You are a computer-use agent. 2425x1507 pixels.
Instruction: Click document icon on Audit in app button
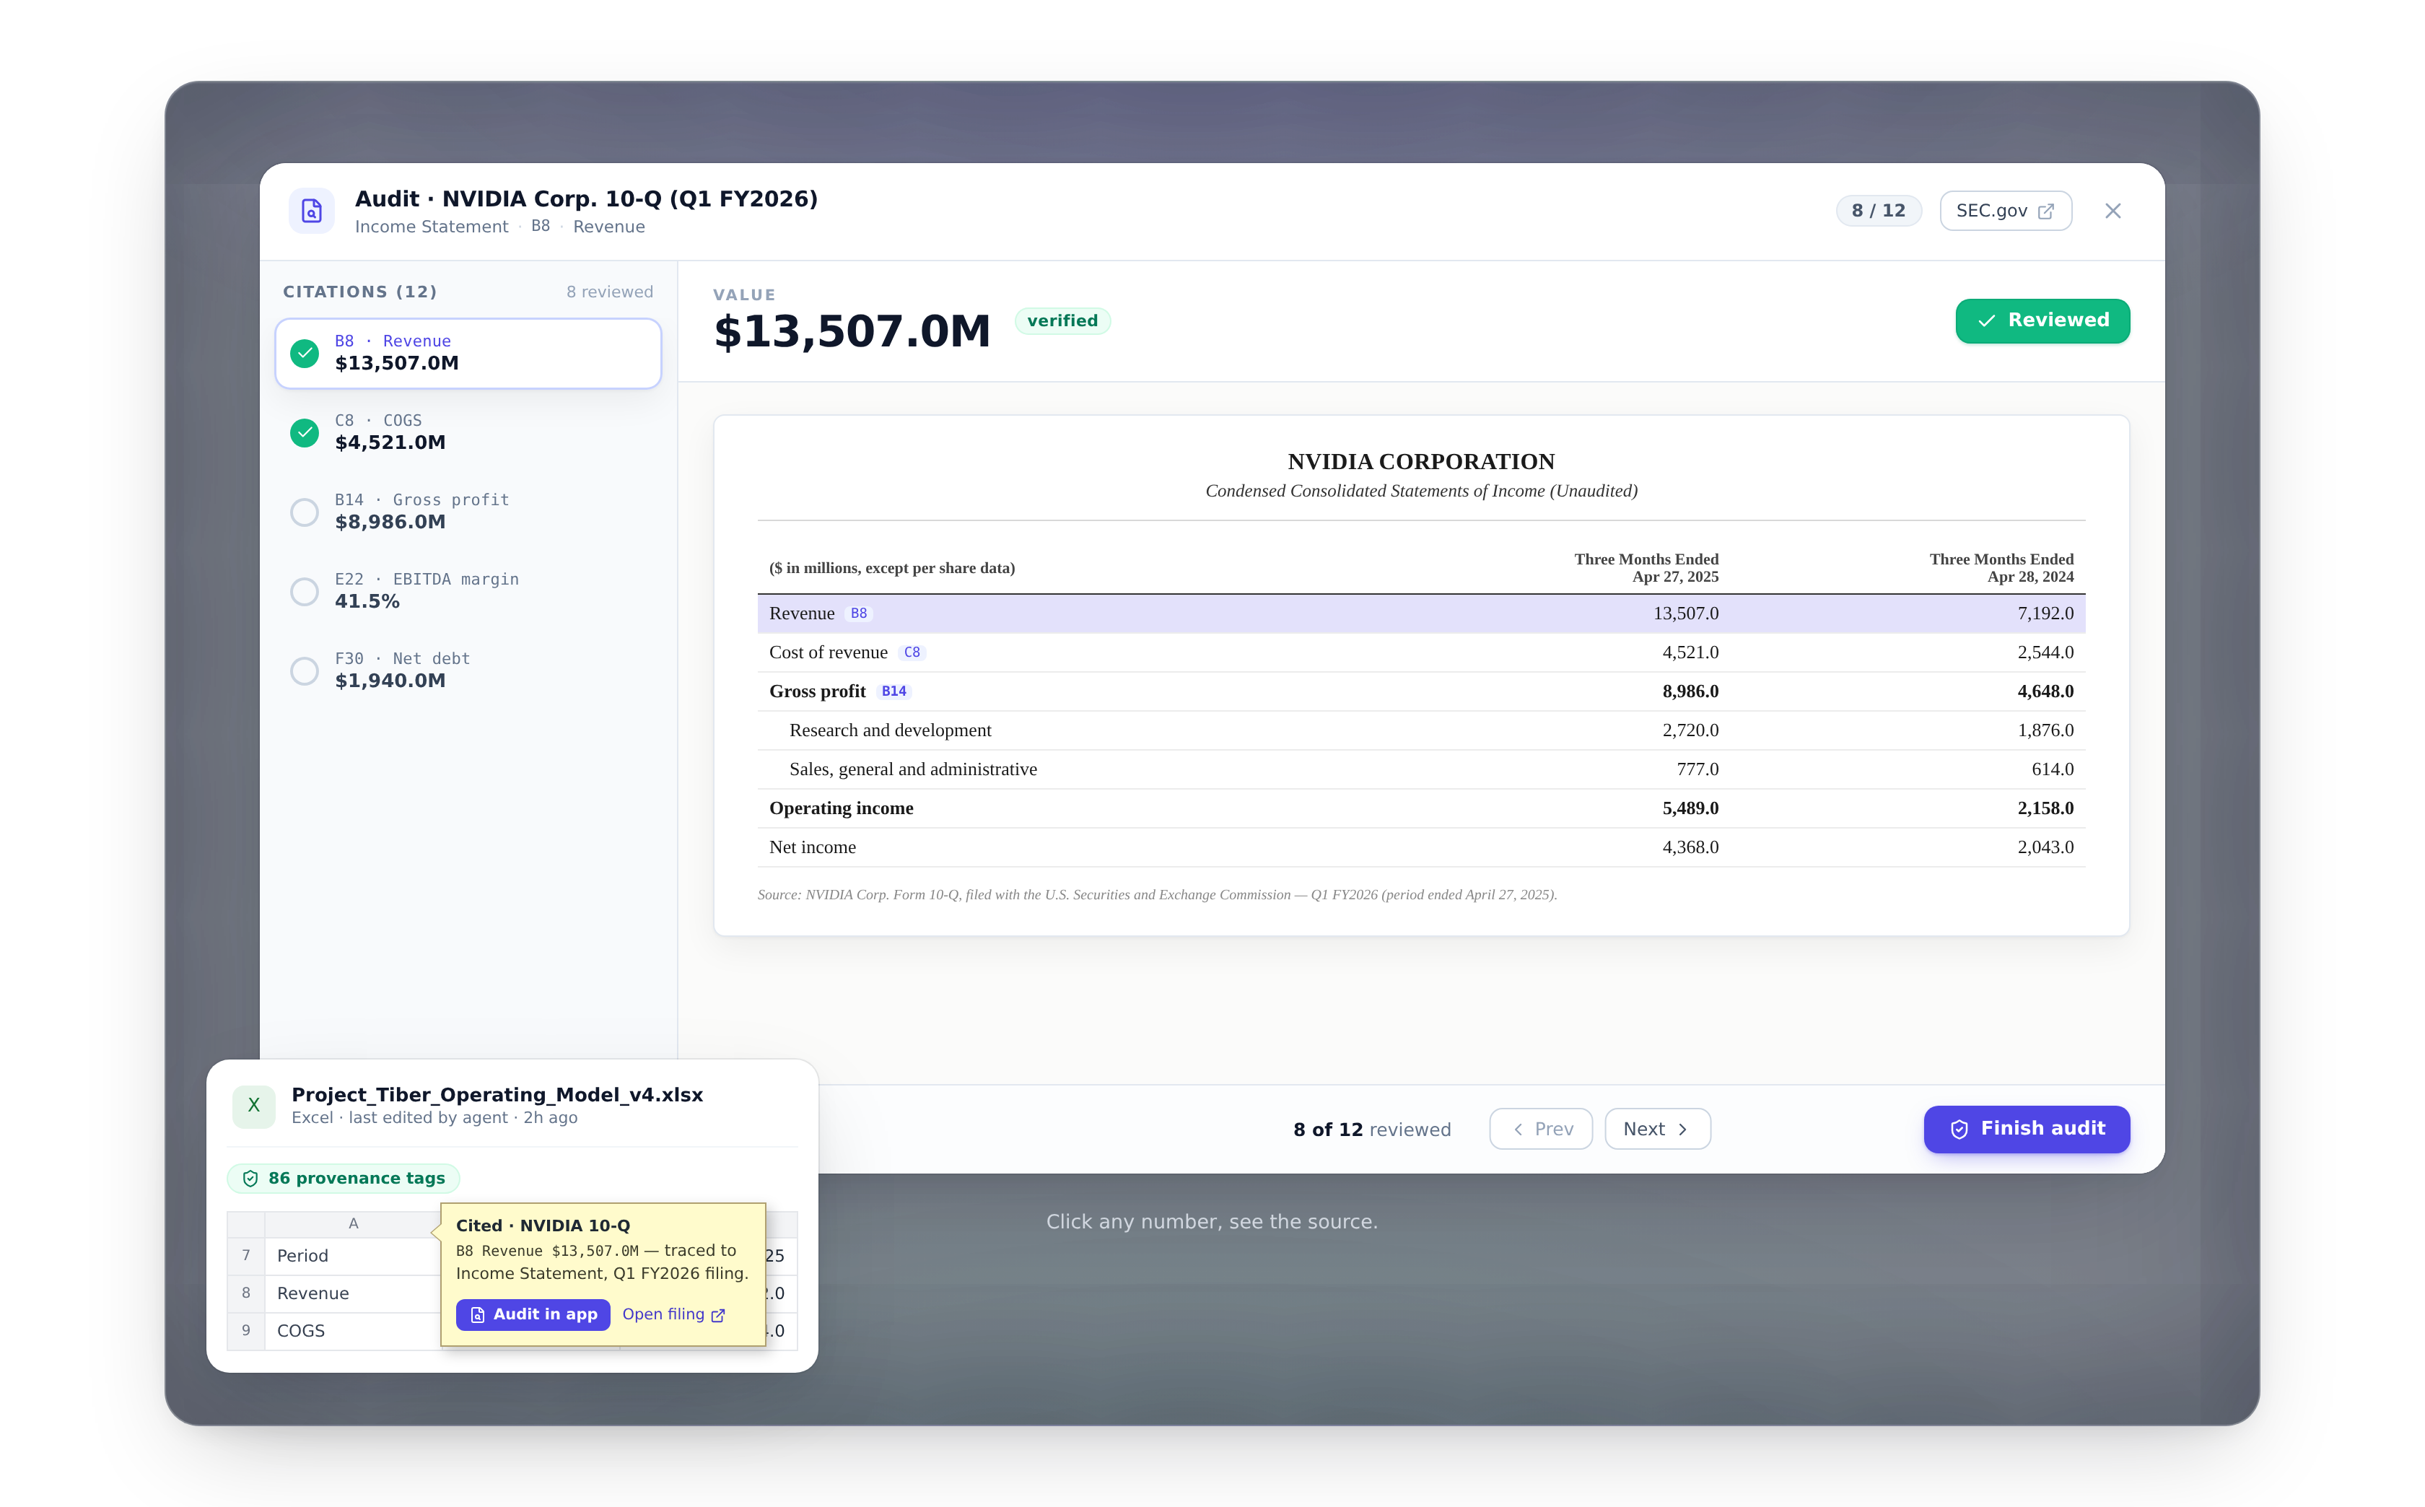[478, 1314]
